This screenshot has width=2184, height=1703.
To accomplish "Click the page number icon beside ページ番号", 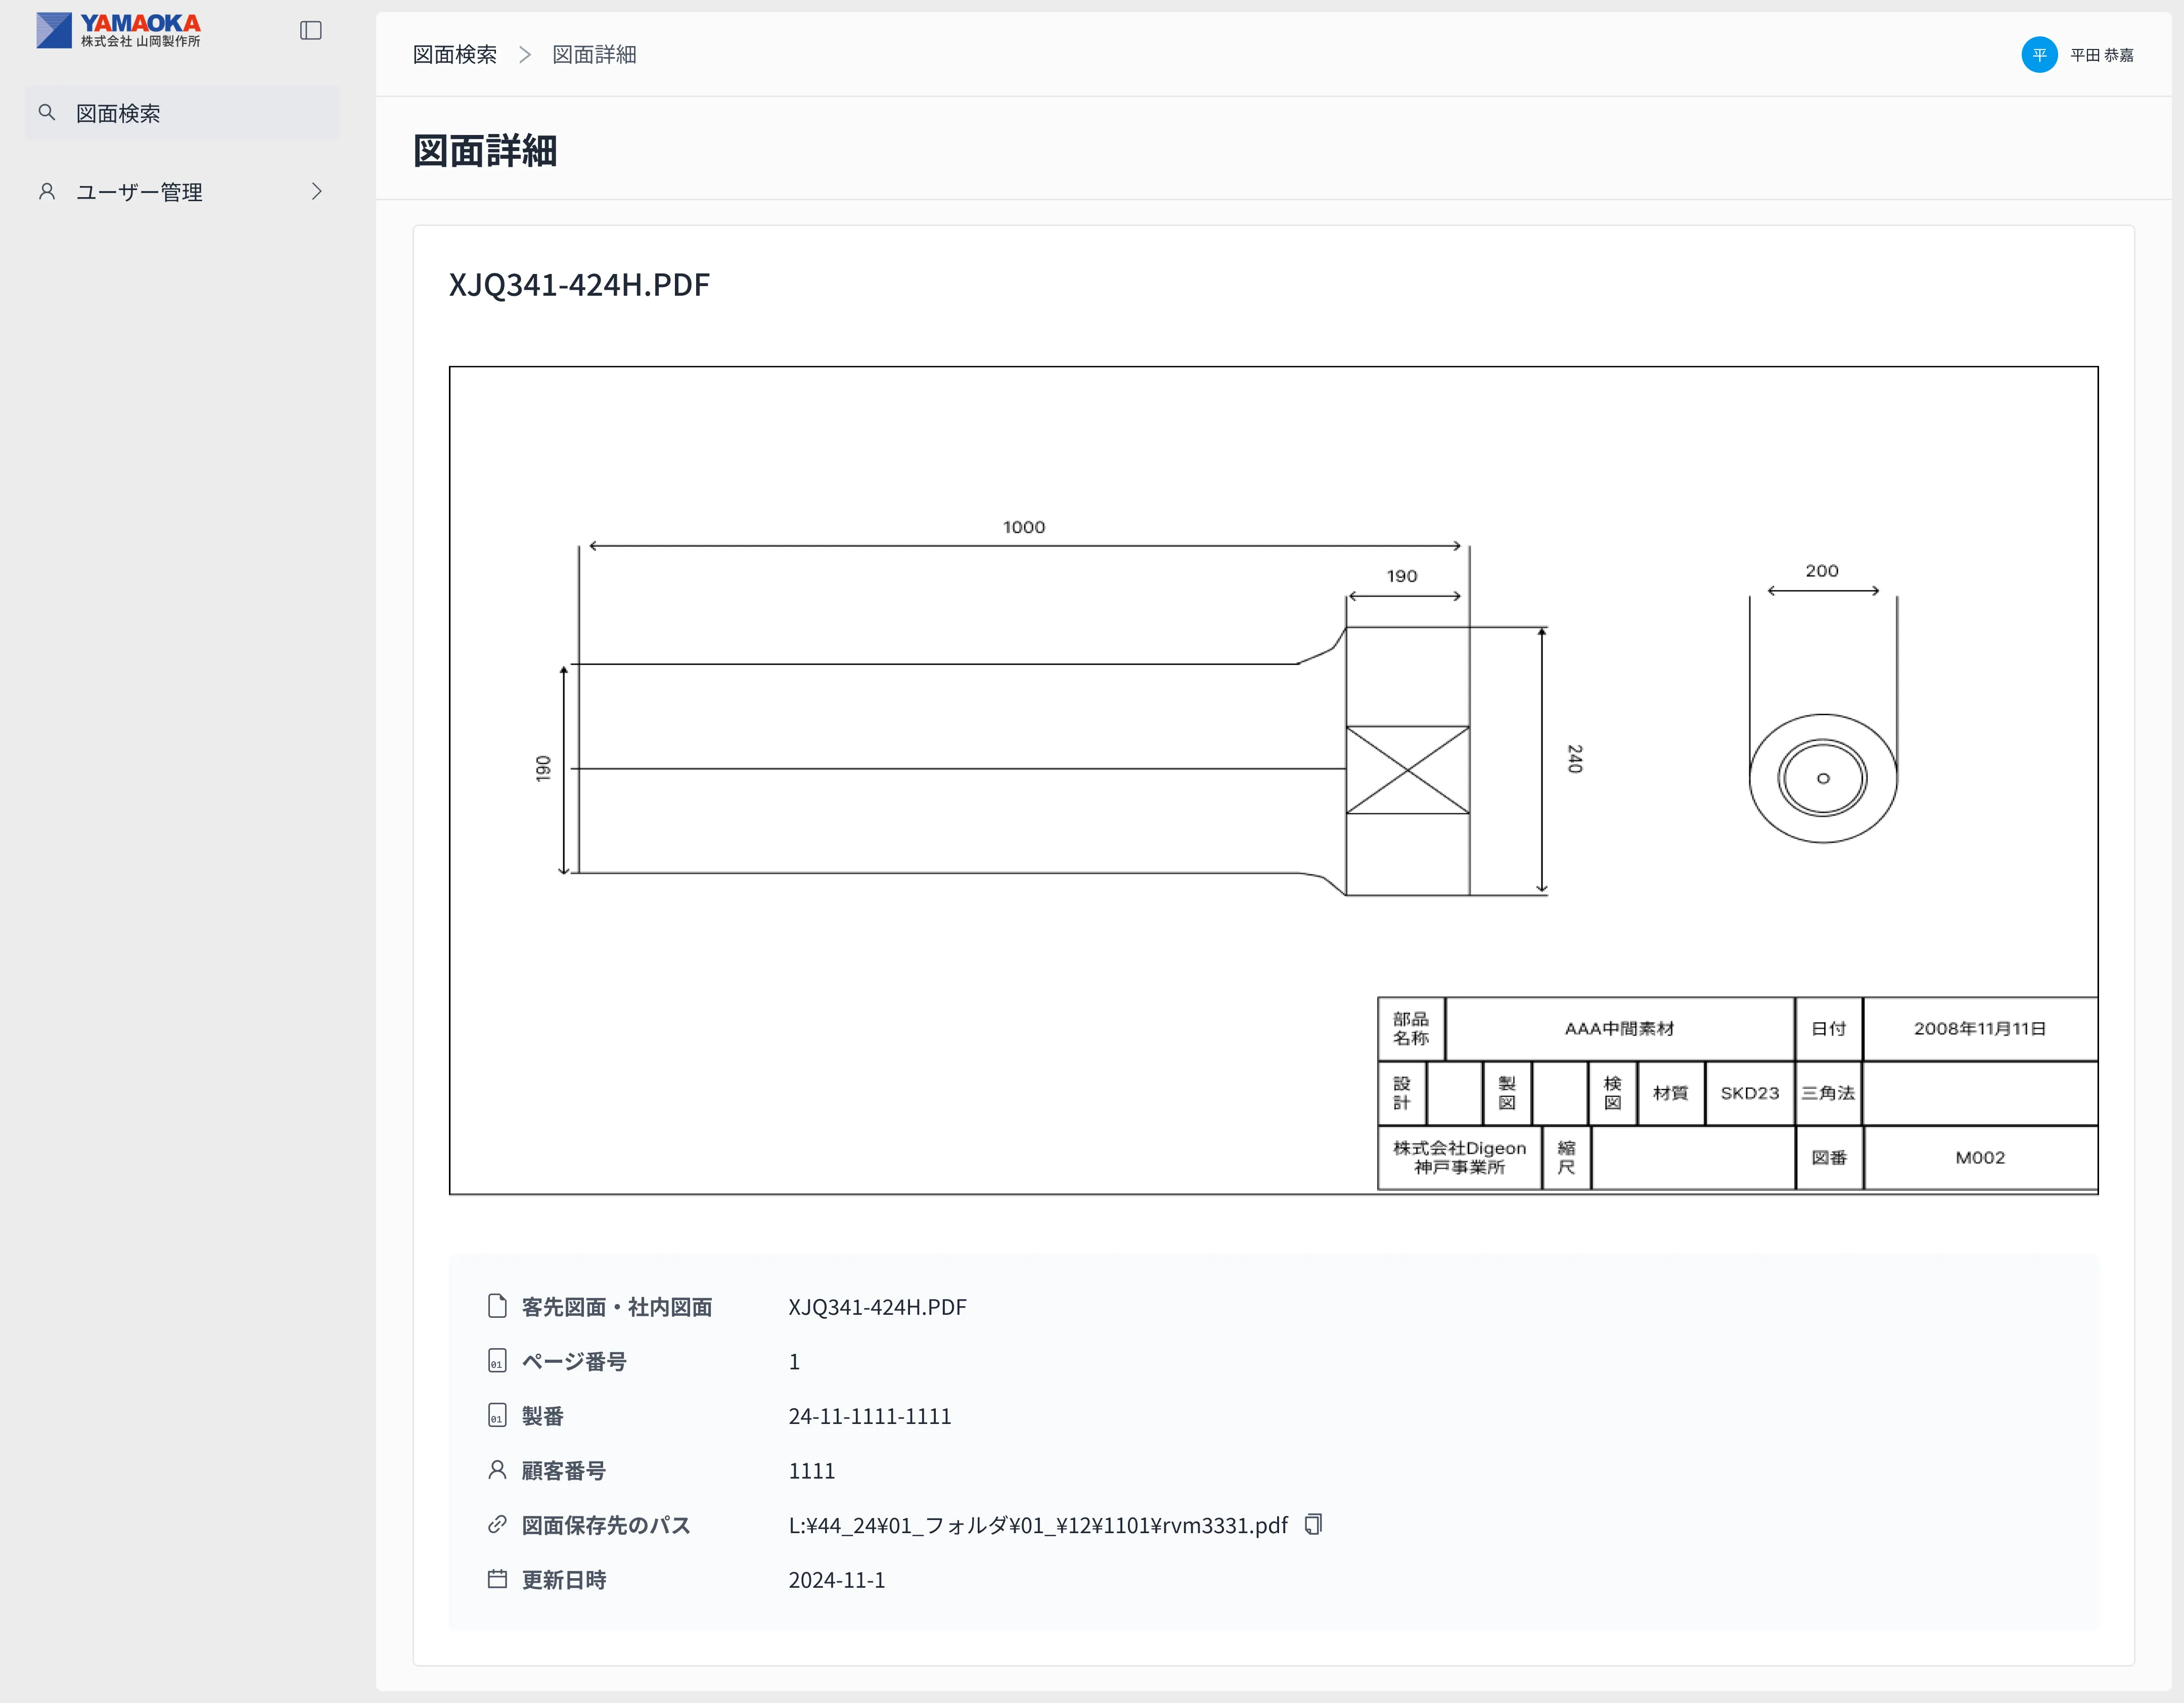I will pyautogui.click(x=497, y=1361).
